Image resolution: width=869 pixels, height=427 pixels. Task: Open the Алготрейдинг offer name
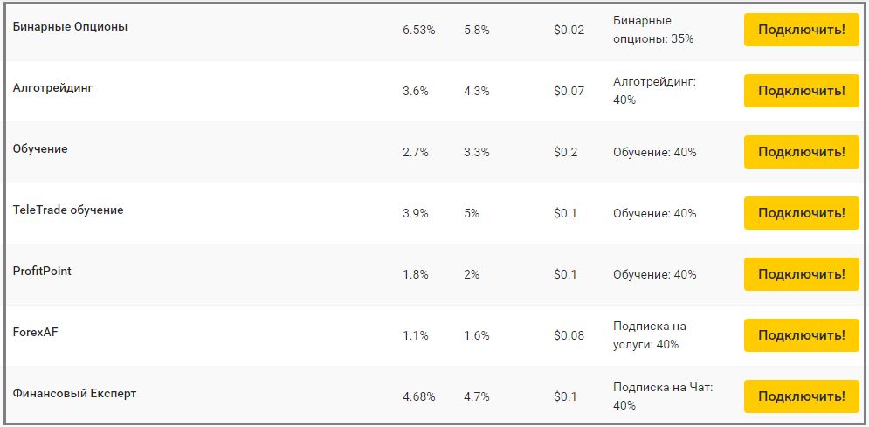pos(52,87)
